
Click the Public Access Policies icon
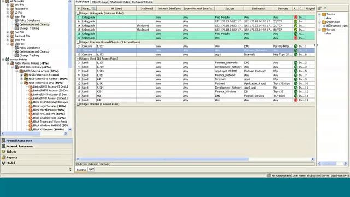click(12, 63)
